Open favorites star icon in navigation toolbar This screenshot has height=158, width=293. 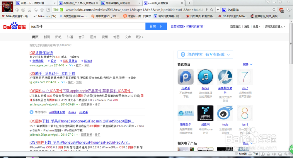click(x=42, y=10)
